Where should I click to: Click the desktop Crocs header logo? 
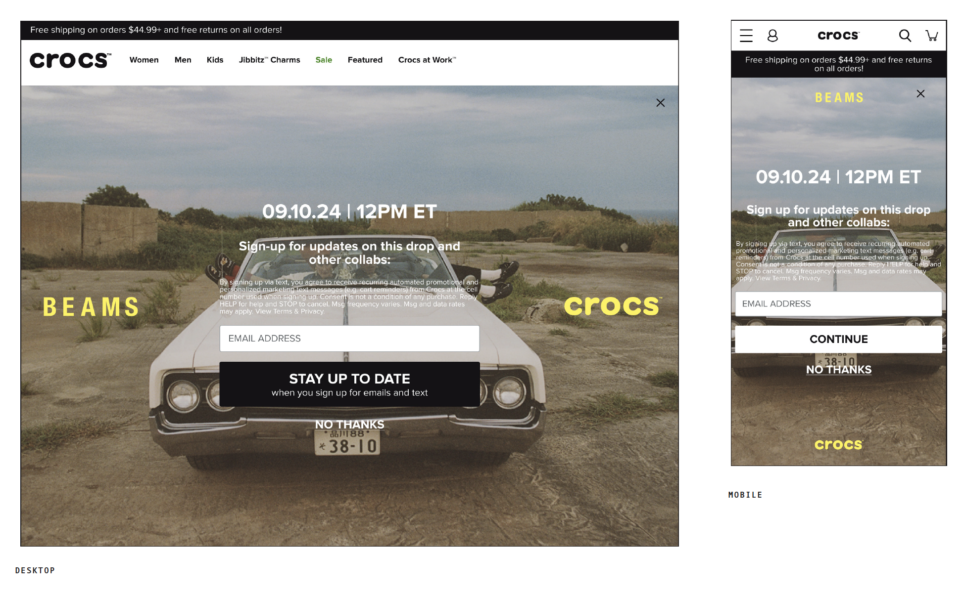point(70,60)
